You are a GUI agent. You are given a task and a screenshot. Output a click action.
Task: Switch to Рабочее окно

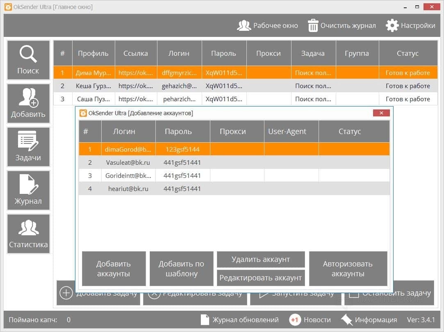pos(267,25)
